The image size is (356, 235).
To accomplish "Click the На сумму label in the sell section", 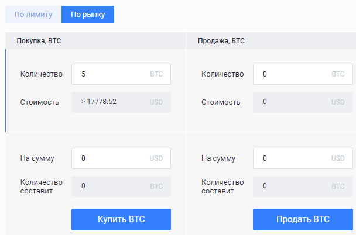I will pyautogui.click(x=219, y=158).
